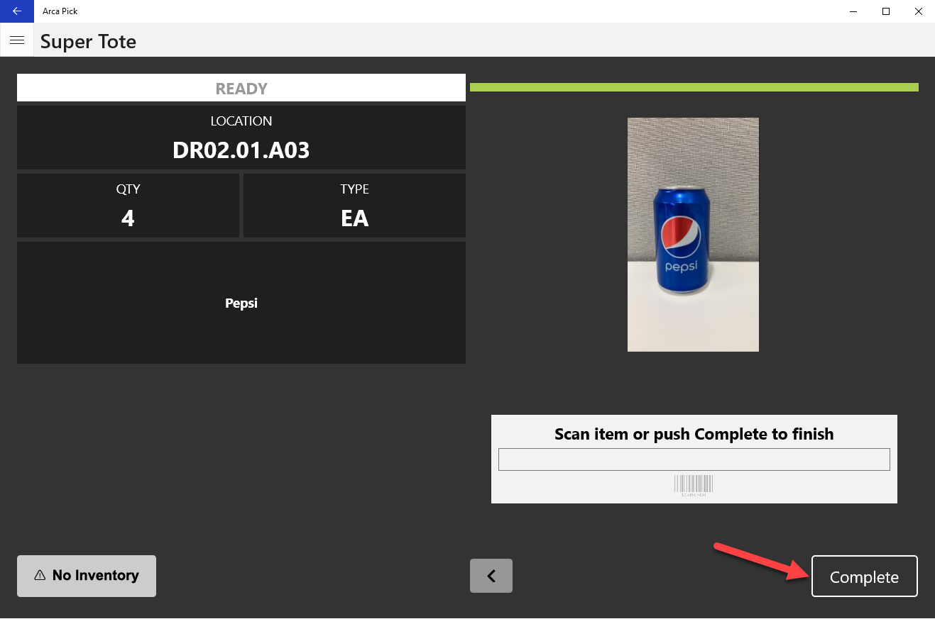The image size is (935, 619).
Task: Go to the previous pick with chevron button
Action: pos(491,576)
